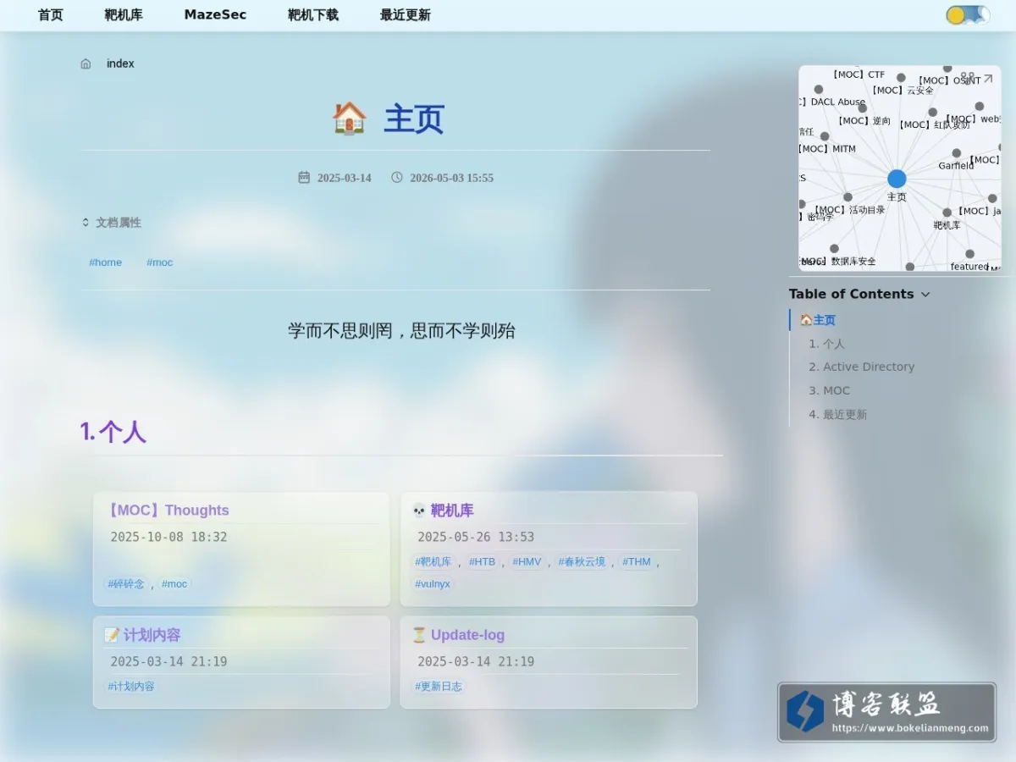Click the 博客联盟 website banner
Image resolution: width=1016 pixels, height=762 pixels.
click(886, 713)
